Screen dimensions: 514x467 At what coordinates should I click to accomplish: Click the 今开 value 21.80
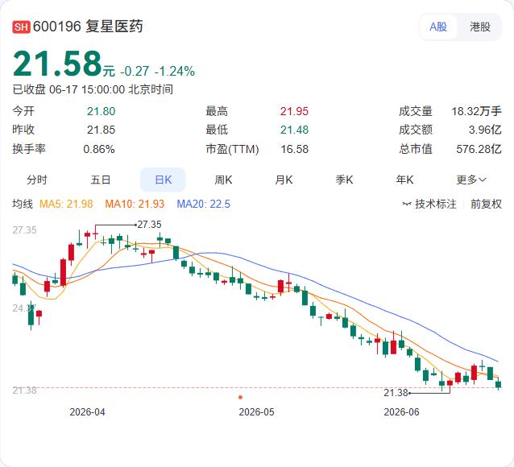pyautogui.click(x=101, y=111)
